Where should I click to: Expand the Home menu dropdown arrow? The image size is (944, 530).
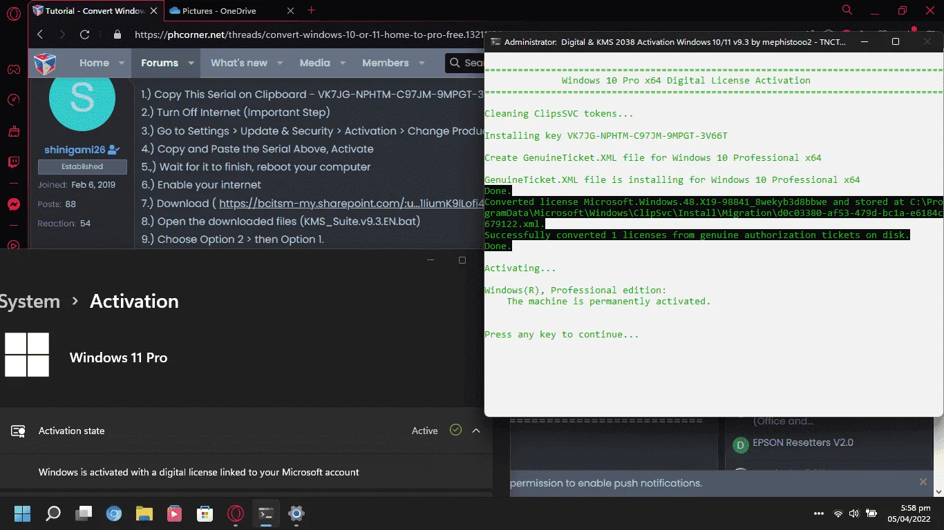coord(122,63)
